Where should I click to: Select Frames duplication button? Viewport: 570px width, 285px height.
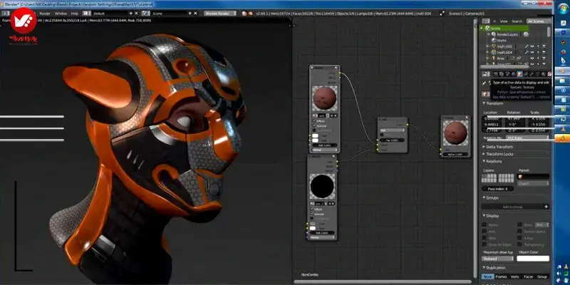coord(502,276)
